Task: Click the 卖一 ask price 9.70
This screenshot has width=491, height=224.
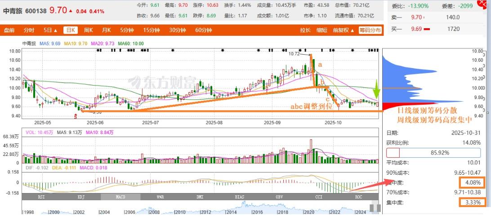Action: click(417, 17)
